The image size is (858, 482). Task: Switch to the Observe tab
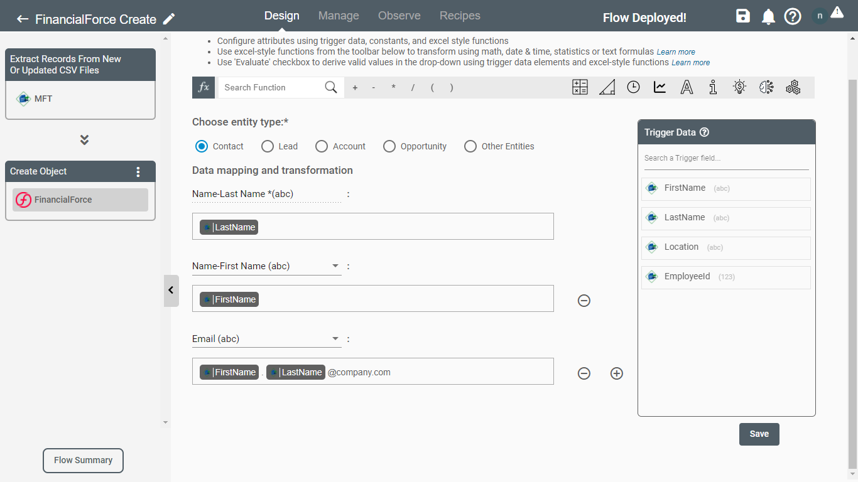click(x=399, y=16)
